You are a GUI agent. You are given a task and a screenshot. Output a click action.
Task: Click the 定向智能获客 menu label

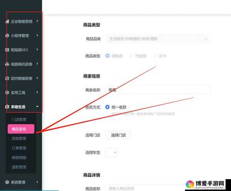tap(21, 78)
